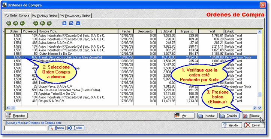
Task: Go to first record navigation icon
Action: 9,23
